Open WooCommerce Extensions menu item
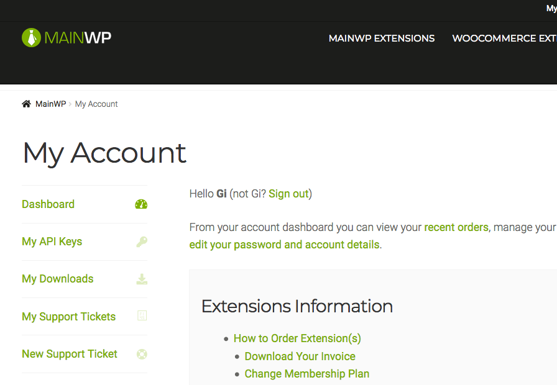Image resolution: width=557 pixels, height=385 pixels. [504, 38]
